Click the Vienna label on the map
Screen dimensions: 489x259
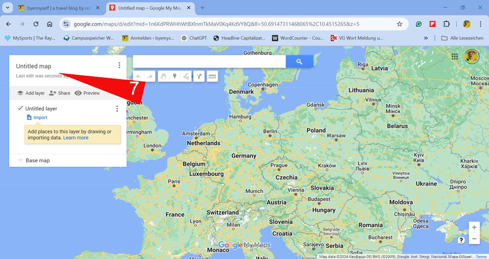296,190
